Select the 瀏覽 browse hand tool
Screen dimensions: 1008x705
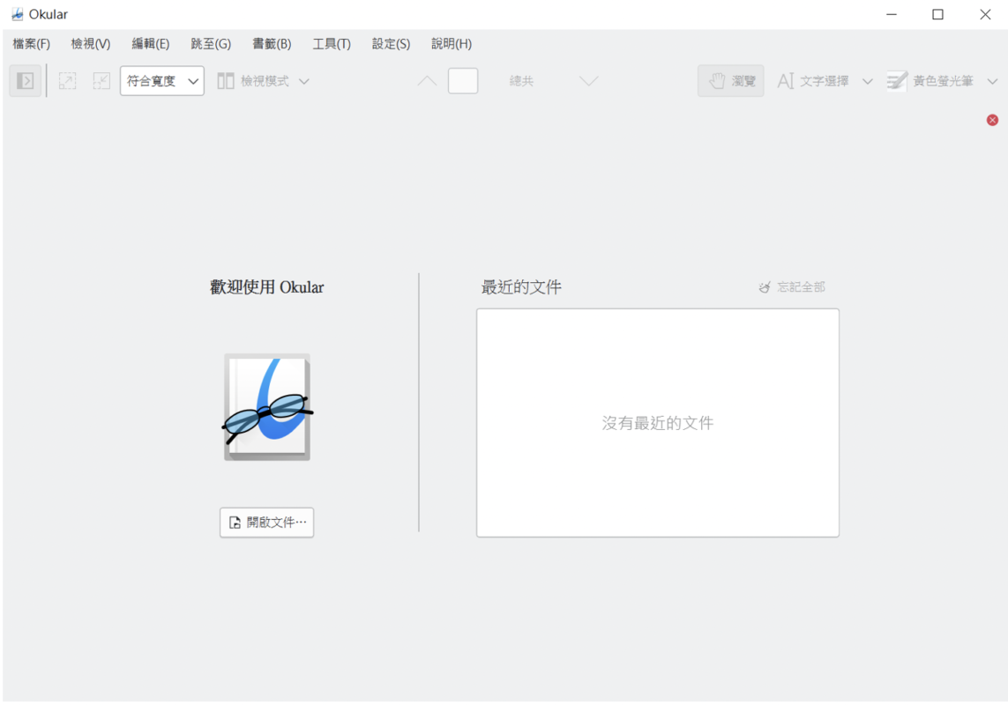point(730,80)
